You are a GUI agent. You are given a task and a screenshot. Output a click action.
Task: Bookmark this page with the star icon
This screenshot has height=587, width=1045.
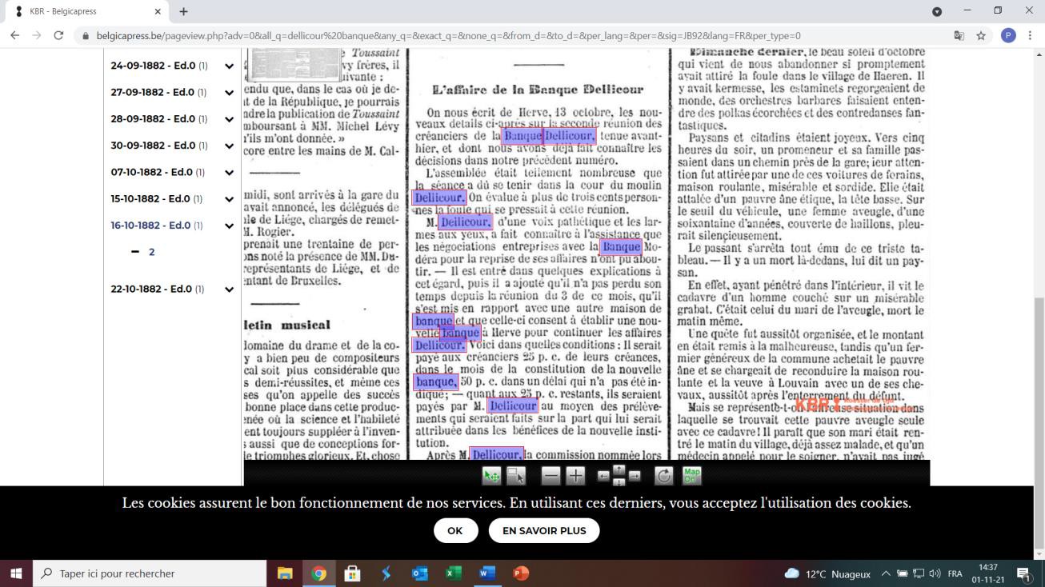pyautogui.click(x=981, y=36)
